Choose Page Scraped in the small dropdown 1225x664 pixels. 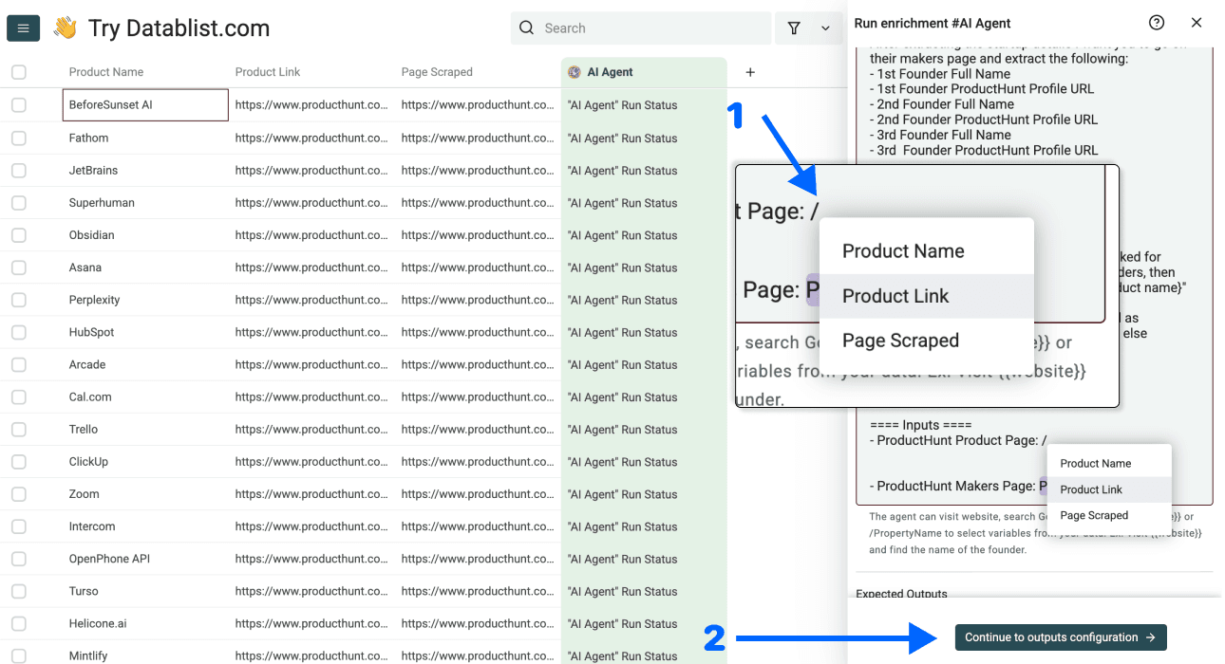pos(1095,515)
